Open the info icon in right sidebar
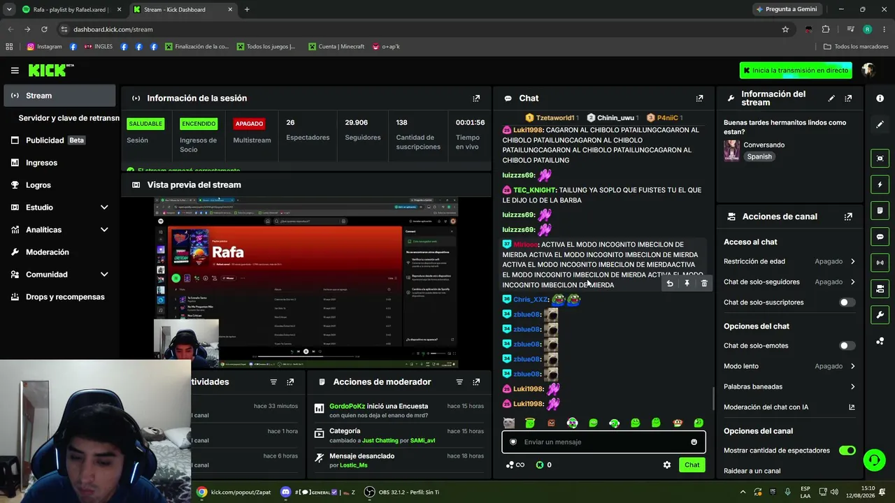The width and height of the screenshot is (895, 503). (880, 99)
